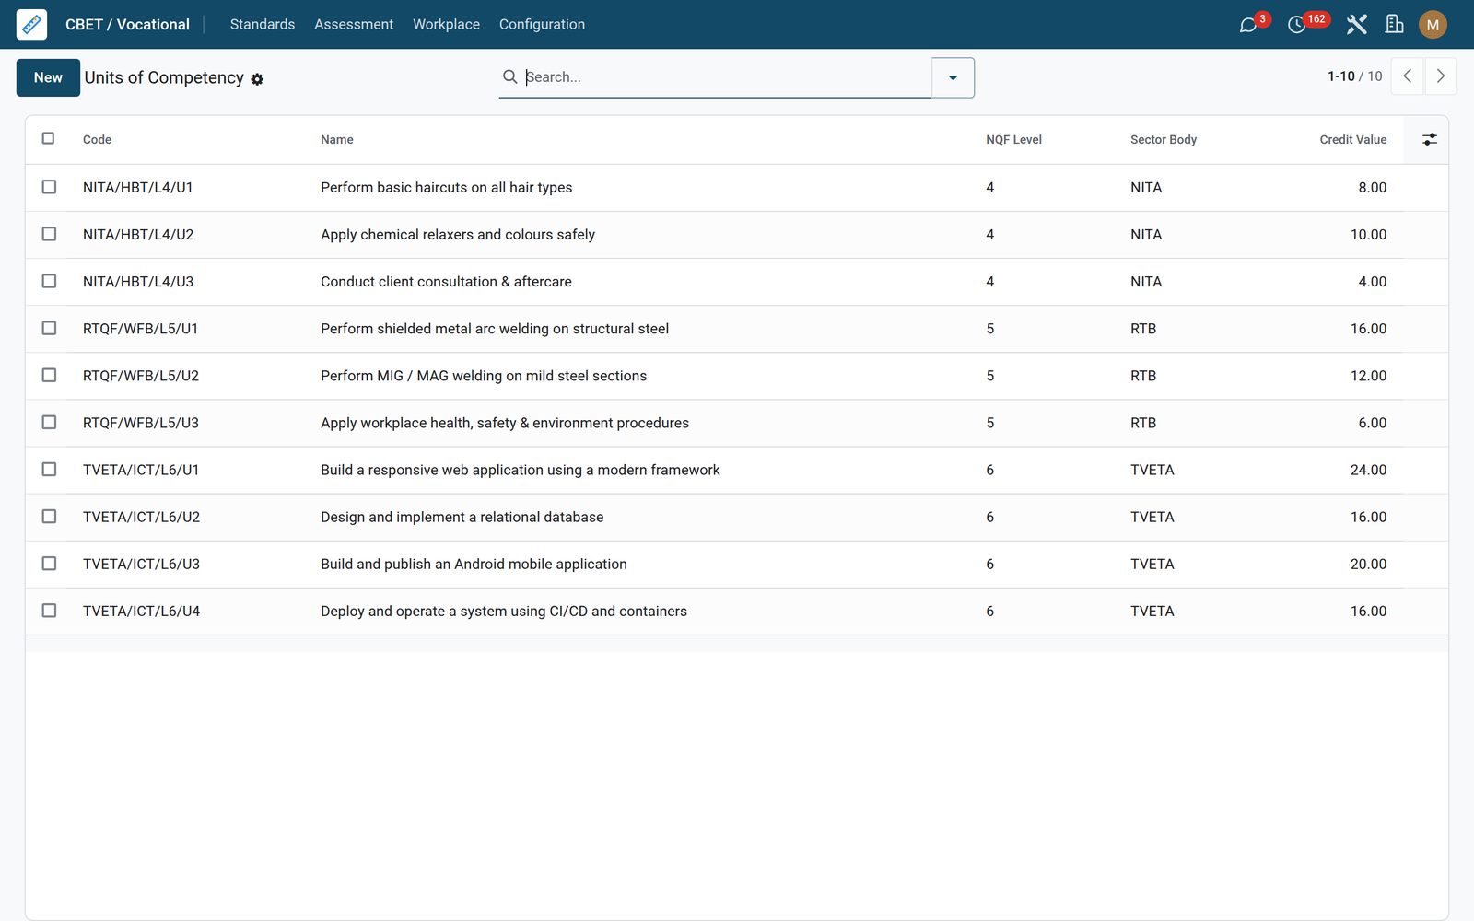
Task: Tick the checkbox for RTQF/WFB/L5/U2
Action: (x=49, y=375)
